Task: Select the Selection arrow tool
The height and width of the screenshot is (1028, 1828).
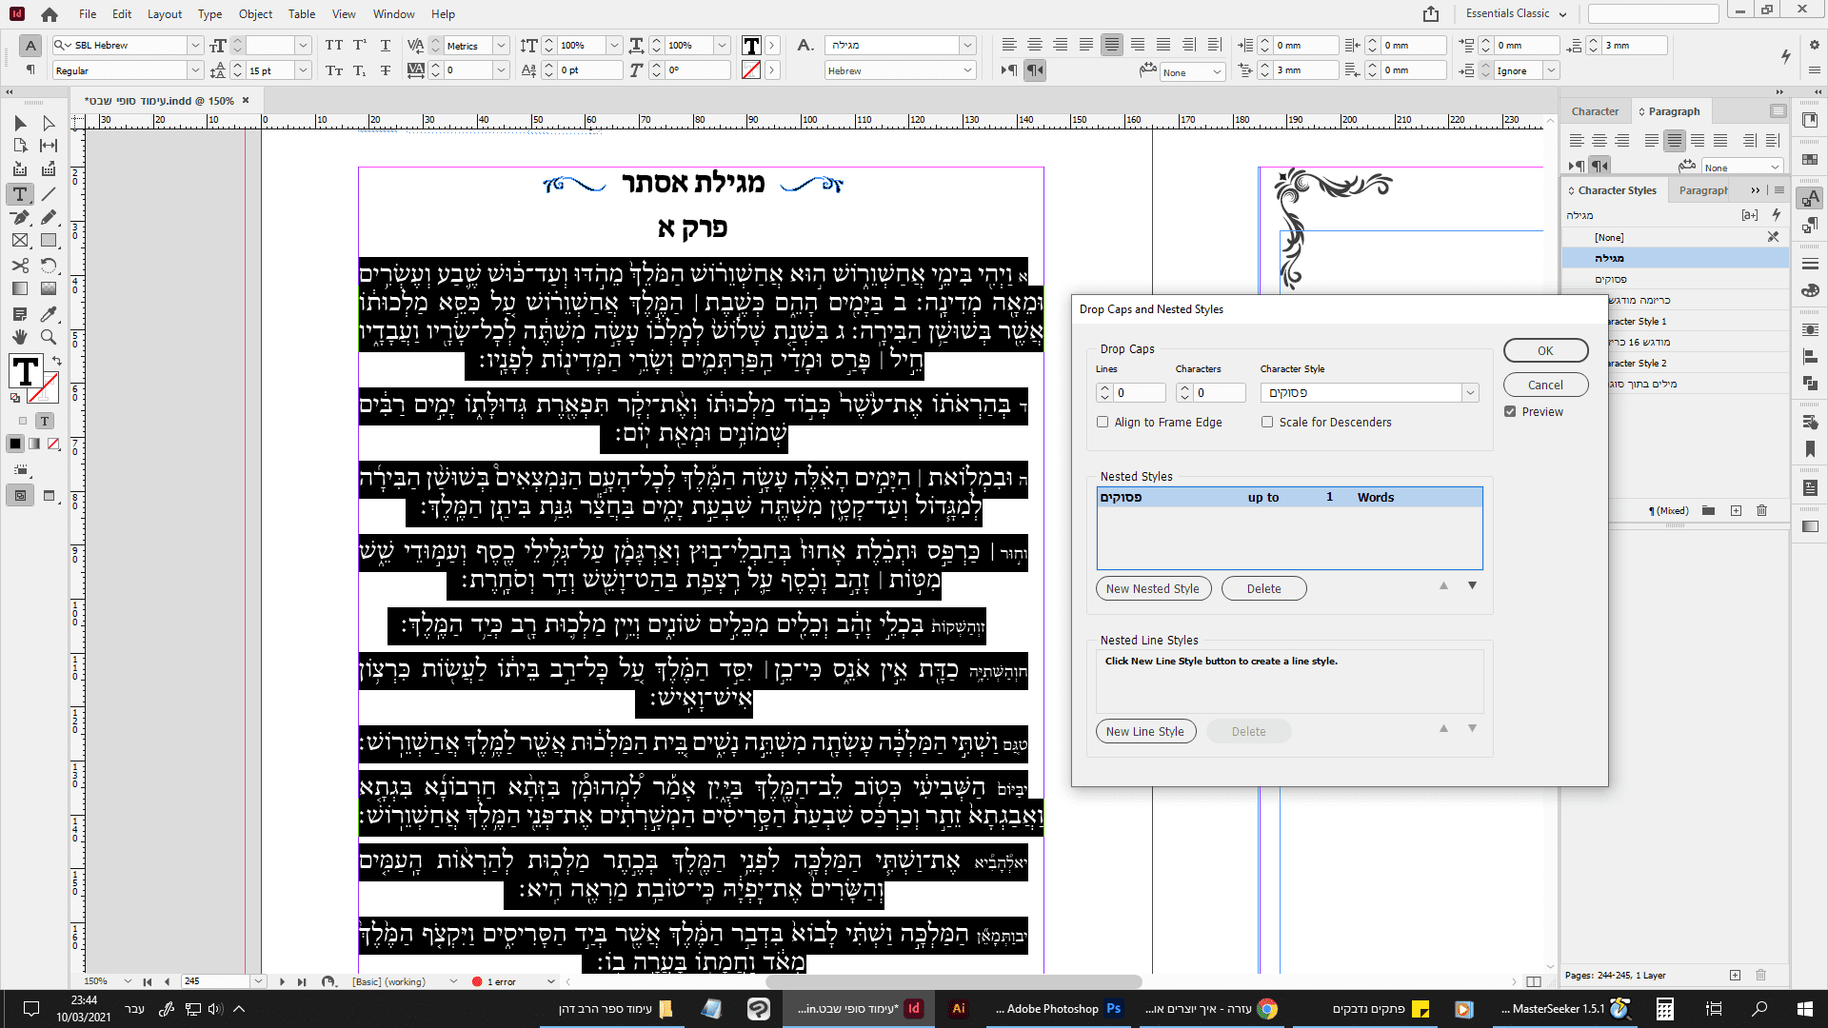Action: click(x=20, y=123)
